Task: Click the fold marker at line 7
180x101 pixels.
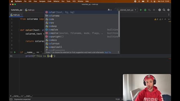Action: [x=19, y=41]
